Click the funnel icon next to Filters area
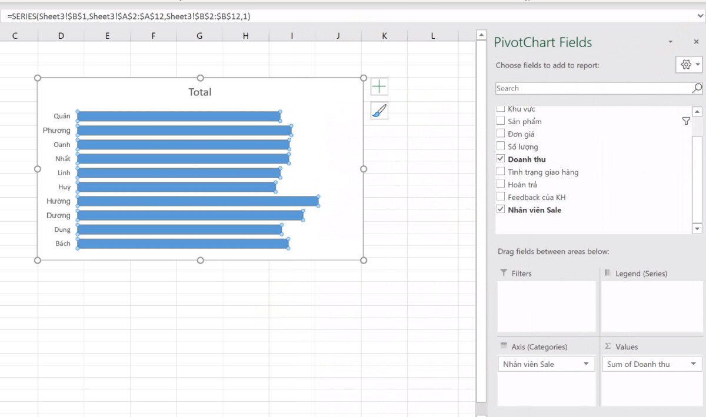This screenshot has height=417, width=706. click(x=503, y=273)
